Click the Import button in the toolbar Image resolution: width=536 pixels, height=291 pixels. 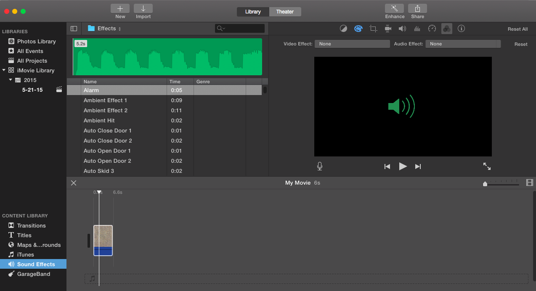143,9
